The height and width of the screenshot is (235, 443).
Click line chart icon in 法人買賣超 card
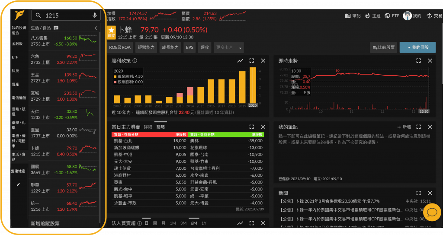[240, 223]
